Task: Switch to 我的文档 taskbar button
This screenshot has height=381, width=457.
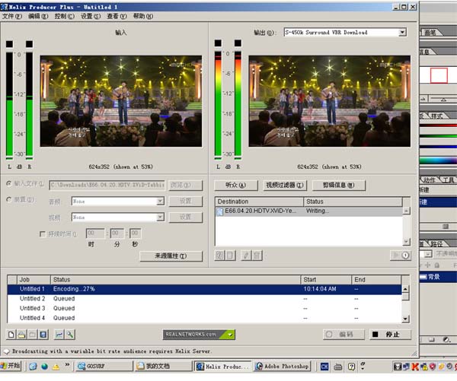Action: (x=163, y=367)
